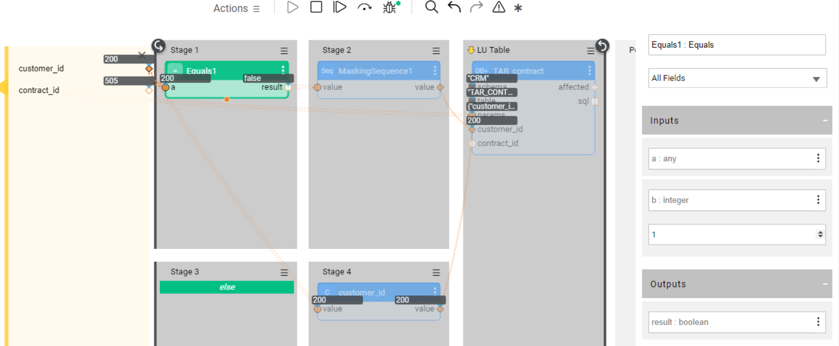
Task: Collapse the Outputs section
Action: tap(825, 284)
